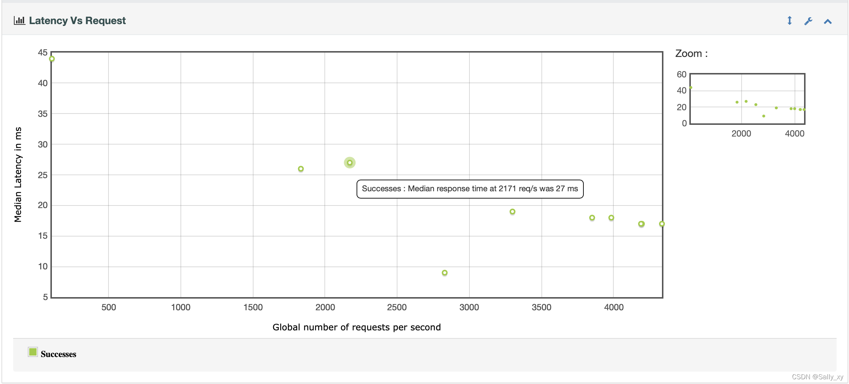Open the wrench settings icon
The image size is (849, 384).
point(808,21)
